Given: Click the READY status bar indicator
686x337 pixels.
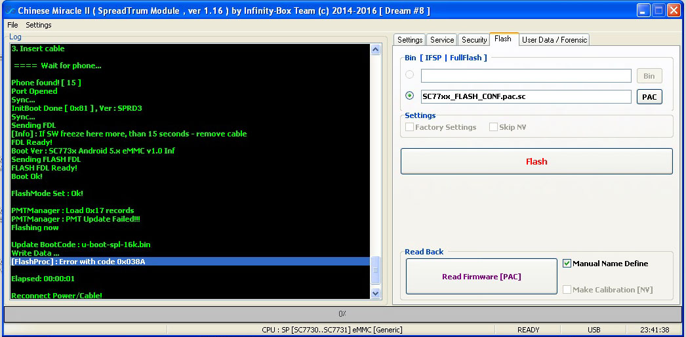Looking at the screenshot, I should pos(528,330).
